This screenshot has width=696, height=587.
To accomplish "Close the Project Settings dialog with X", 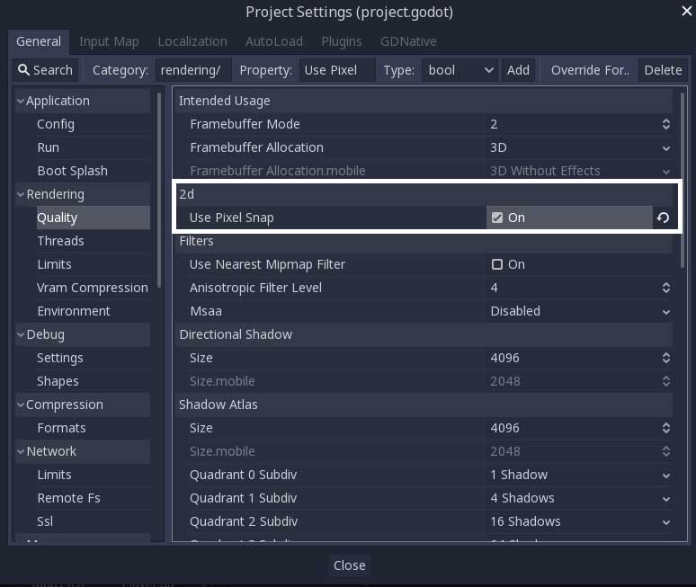I will [x=686, y=12].
